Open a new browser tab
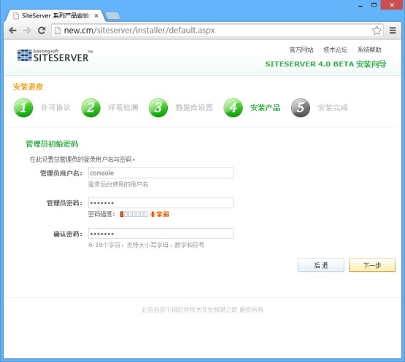Viewport: 405px width, 362px height. 113,16
